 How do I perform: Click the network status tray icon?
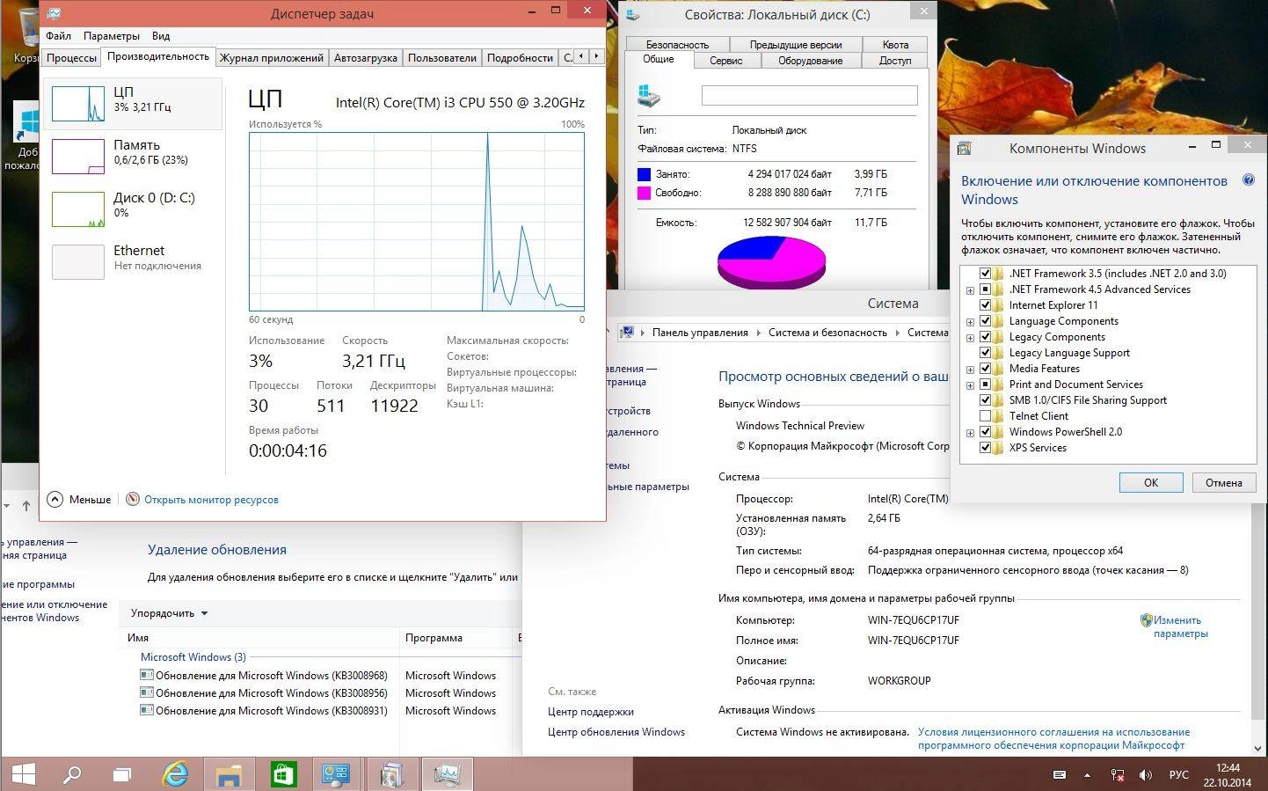coord(1118,775)
